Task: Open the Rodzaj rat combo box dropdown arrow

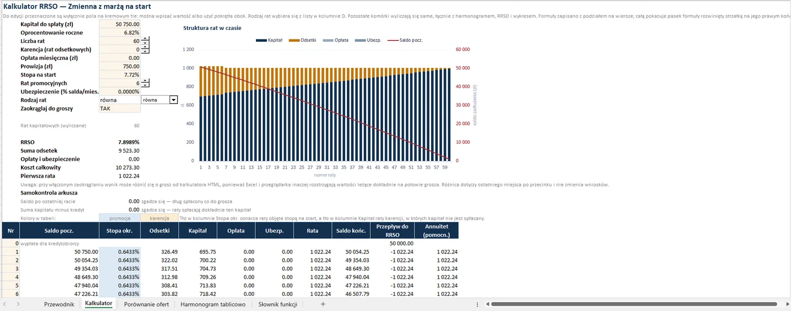Action: coord(173,100)
